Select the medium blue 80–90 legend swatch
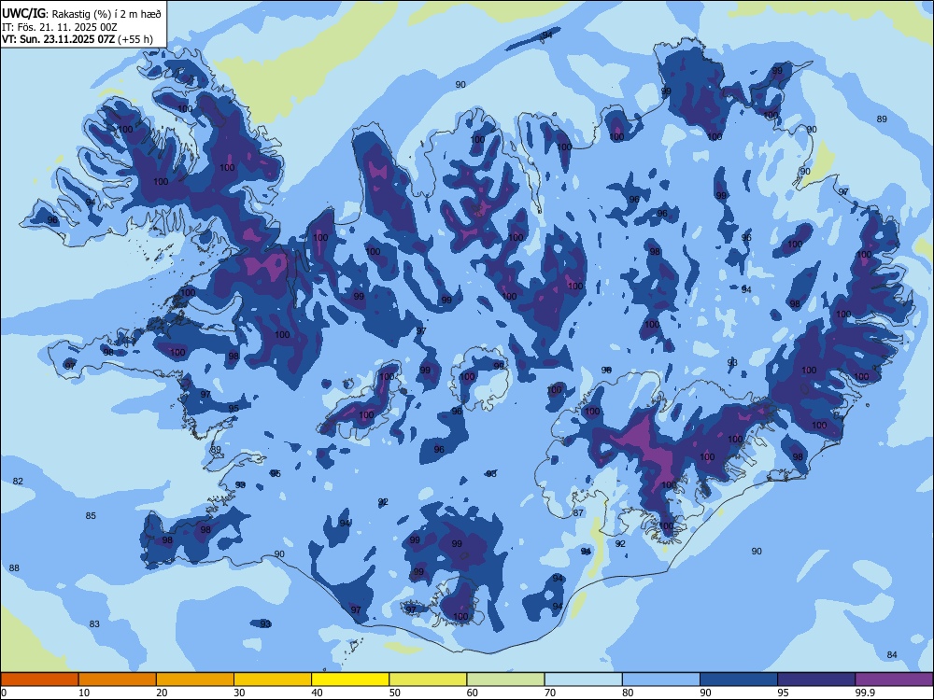The height and width of the screenshot is (700, 934). (x=661, y=679)
